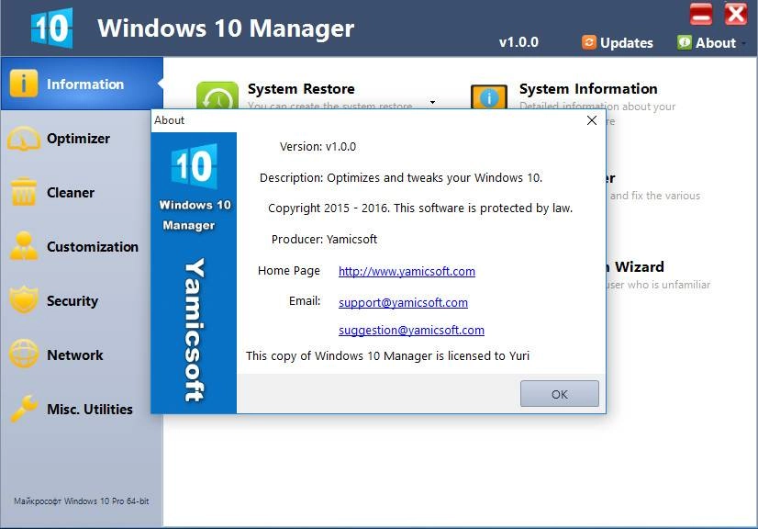758x529 pixels.
Task: Switch to the Network tab
Action: 75,355
